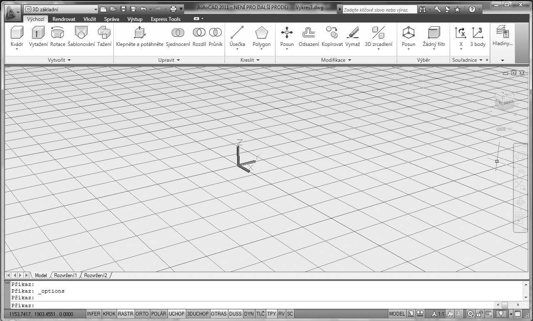
Task: Apply Sjednocení union operation
Action: 178,37
